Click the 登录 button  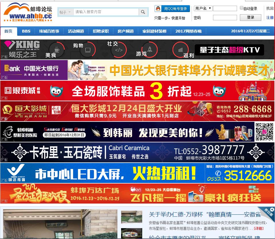click(x=250, y=17)
